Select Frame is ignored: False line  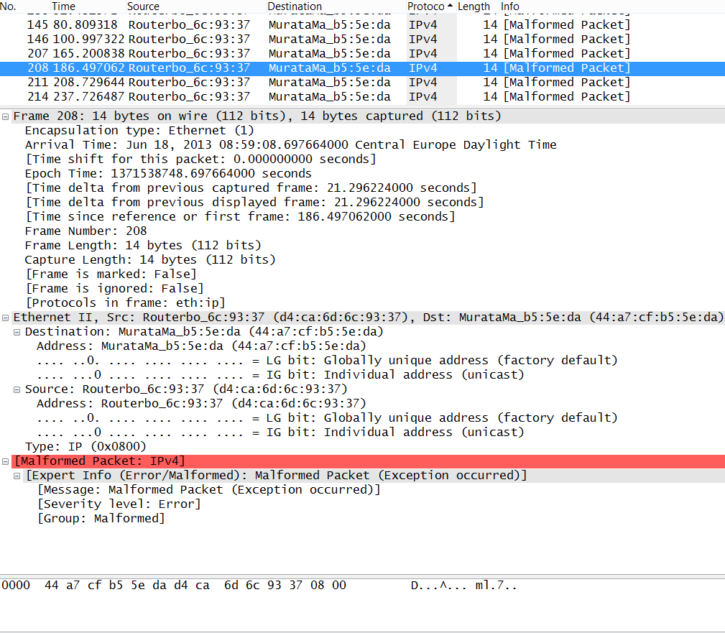pos(114,289)
